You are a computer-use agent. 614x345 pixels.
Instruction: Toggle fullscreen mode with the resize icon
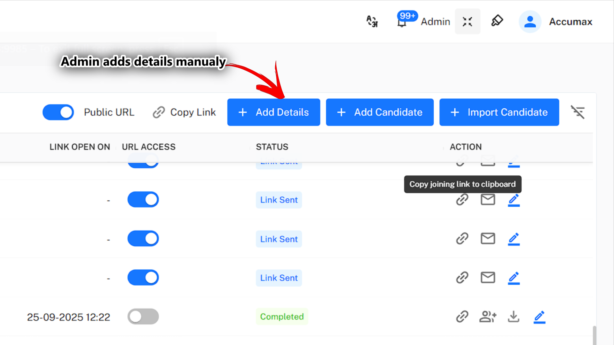(x=467, y=21)
